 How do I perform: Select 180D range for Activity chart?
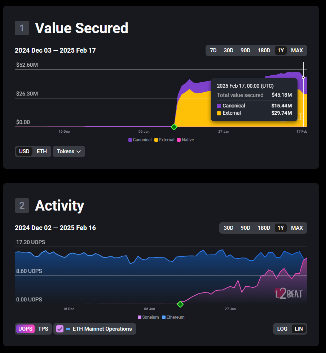(x=264, y=228)
